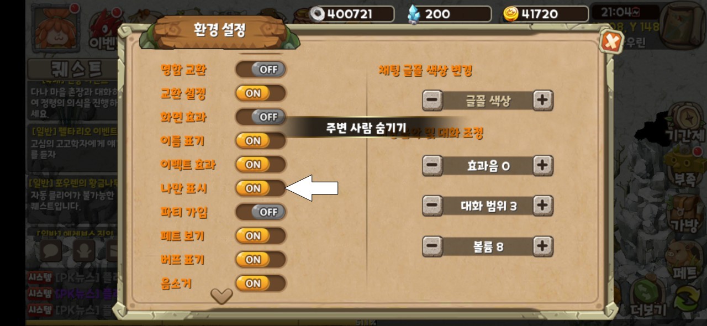Tap the gold coin currency icon
707x326 pixels.
pos(511,14)
